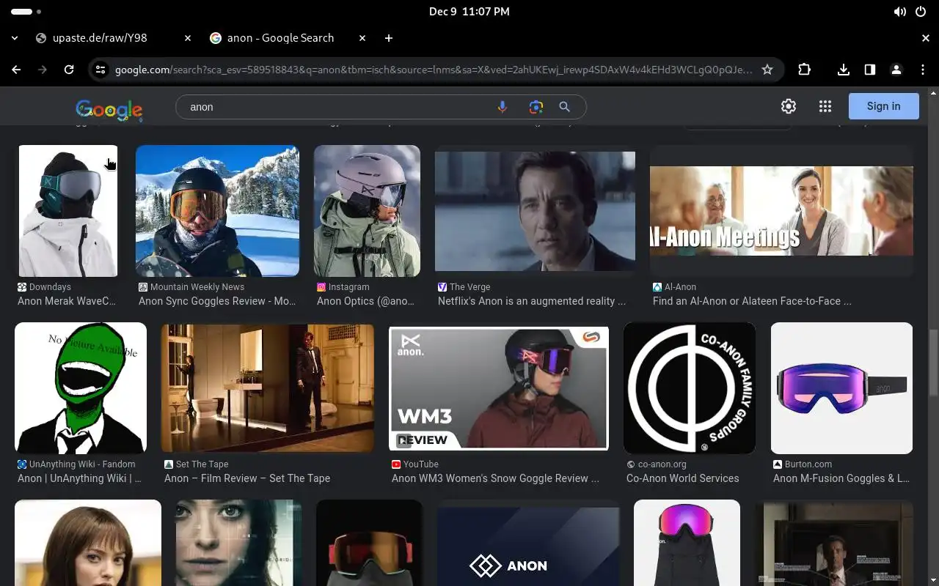Close the browser window with X
The width and height of the screenshot is (939, 586).
926,38
